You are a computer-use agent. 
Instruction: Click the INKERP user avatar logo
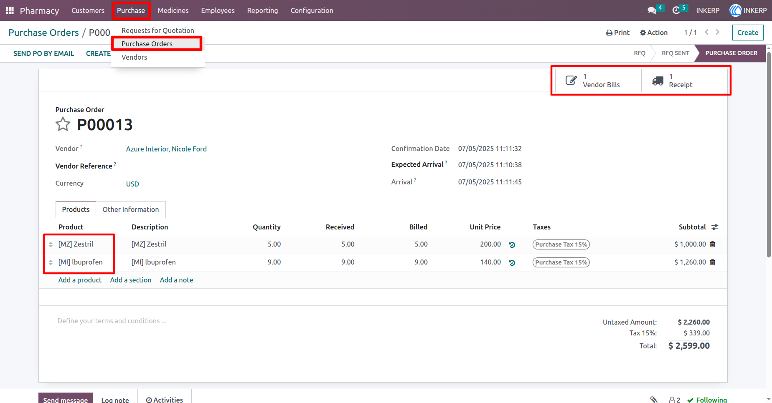(x=735, y=10)
